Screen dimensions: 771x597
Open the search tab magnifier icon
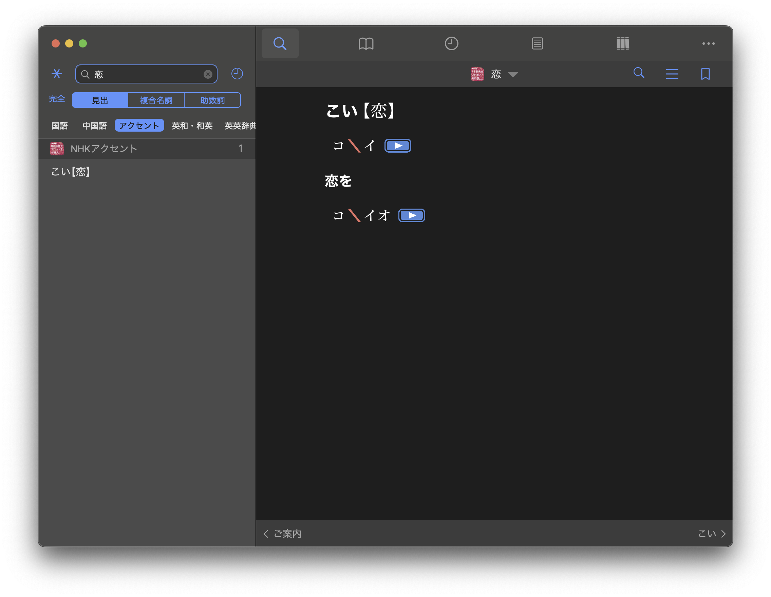280,43
